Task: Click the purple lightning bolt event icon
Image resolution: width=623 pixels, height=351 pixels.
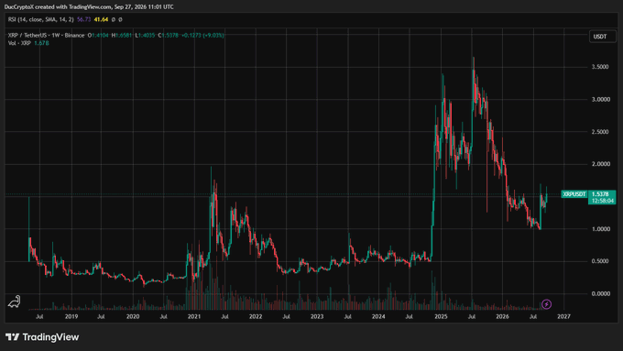Action: [546, 304]
